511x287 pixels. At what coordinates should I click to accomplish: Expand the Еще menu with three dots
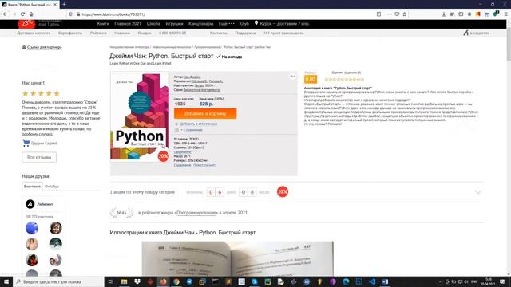coord(226,23)
